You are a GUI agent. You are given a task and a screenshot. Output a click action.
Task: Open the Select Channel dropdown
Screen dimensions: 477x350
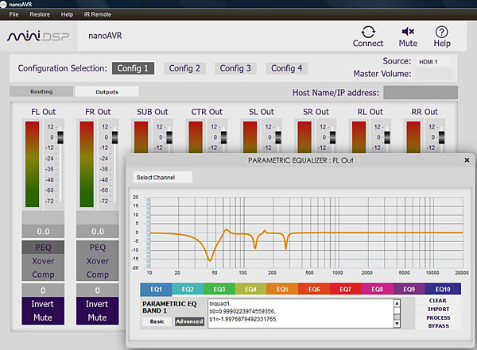coord(163,178)
